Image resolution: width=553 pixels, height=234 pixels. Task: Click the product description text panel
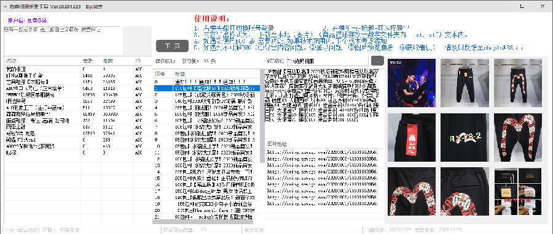point(324,96)
